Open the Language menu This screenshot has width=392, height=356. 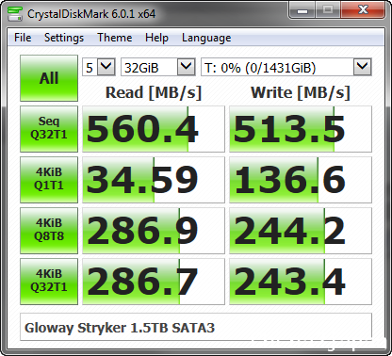tap(206, 38)
